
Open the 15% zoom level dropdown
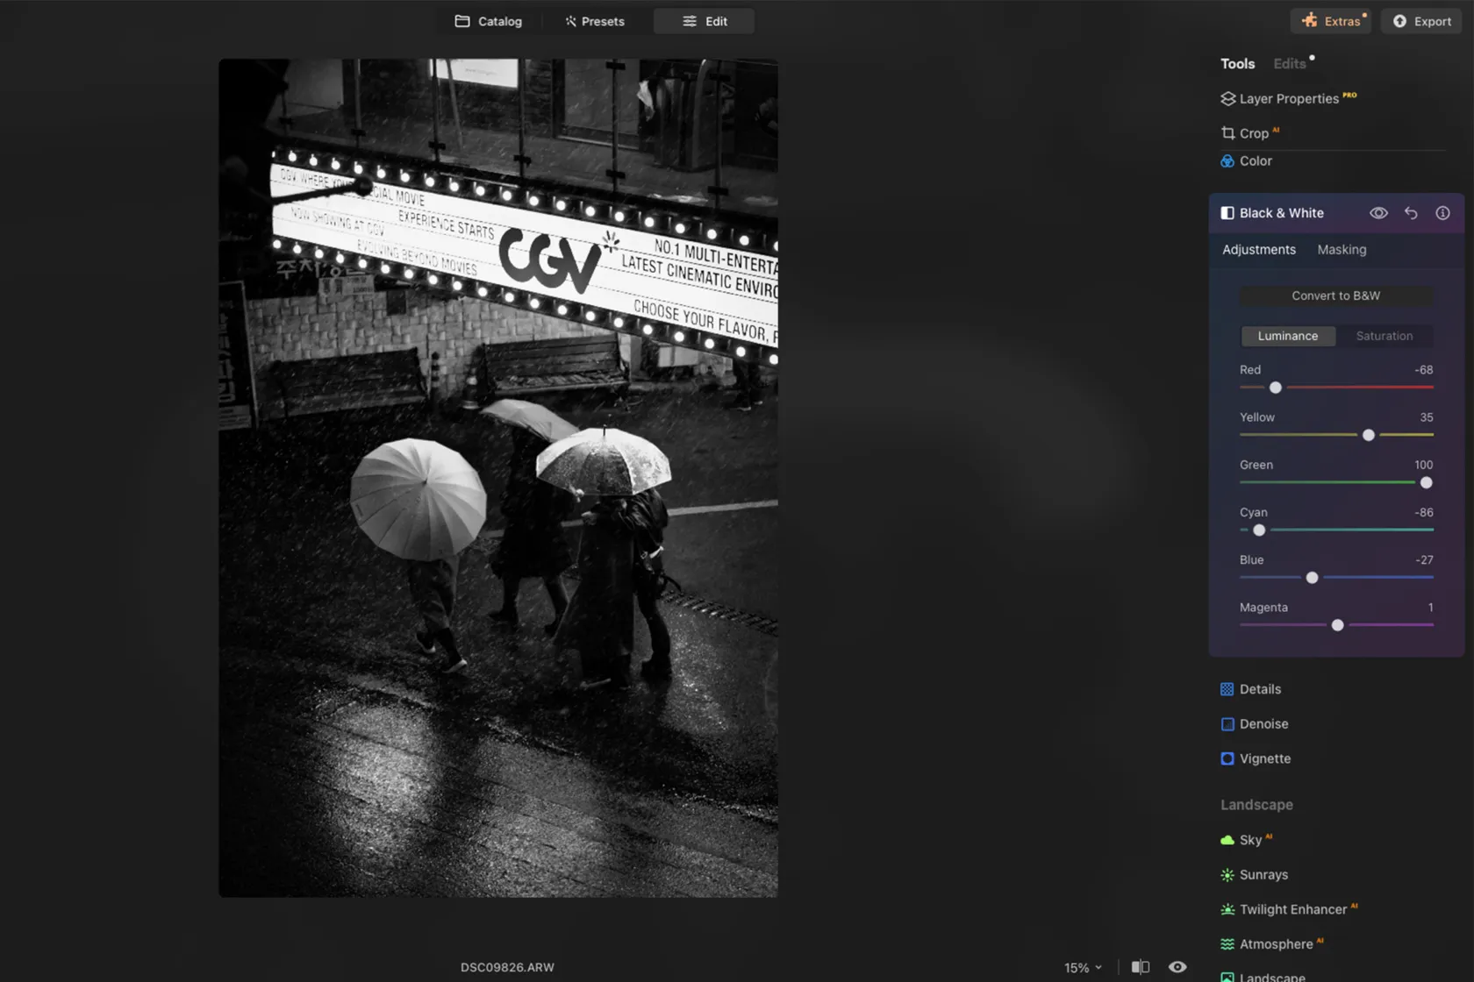point(1083,968)
